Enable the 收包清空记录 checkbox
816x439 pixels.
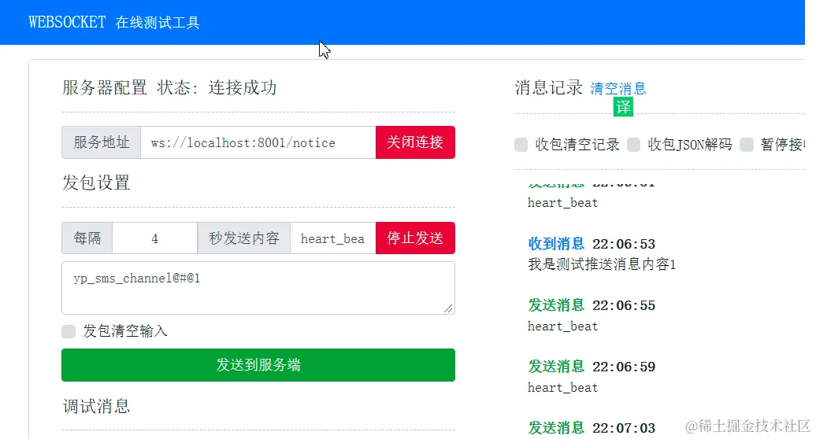click(521, 145)
